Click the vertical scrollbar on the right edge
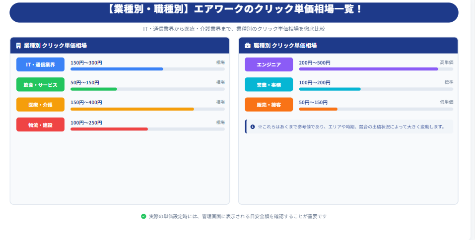Screen dimensions: 475x240 (472, 119)
